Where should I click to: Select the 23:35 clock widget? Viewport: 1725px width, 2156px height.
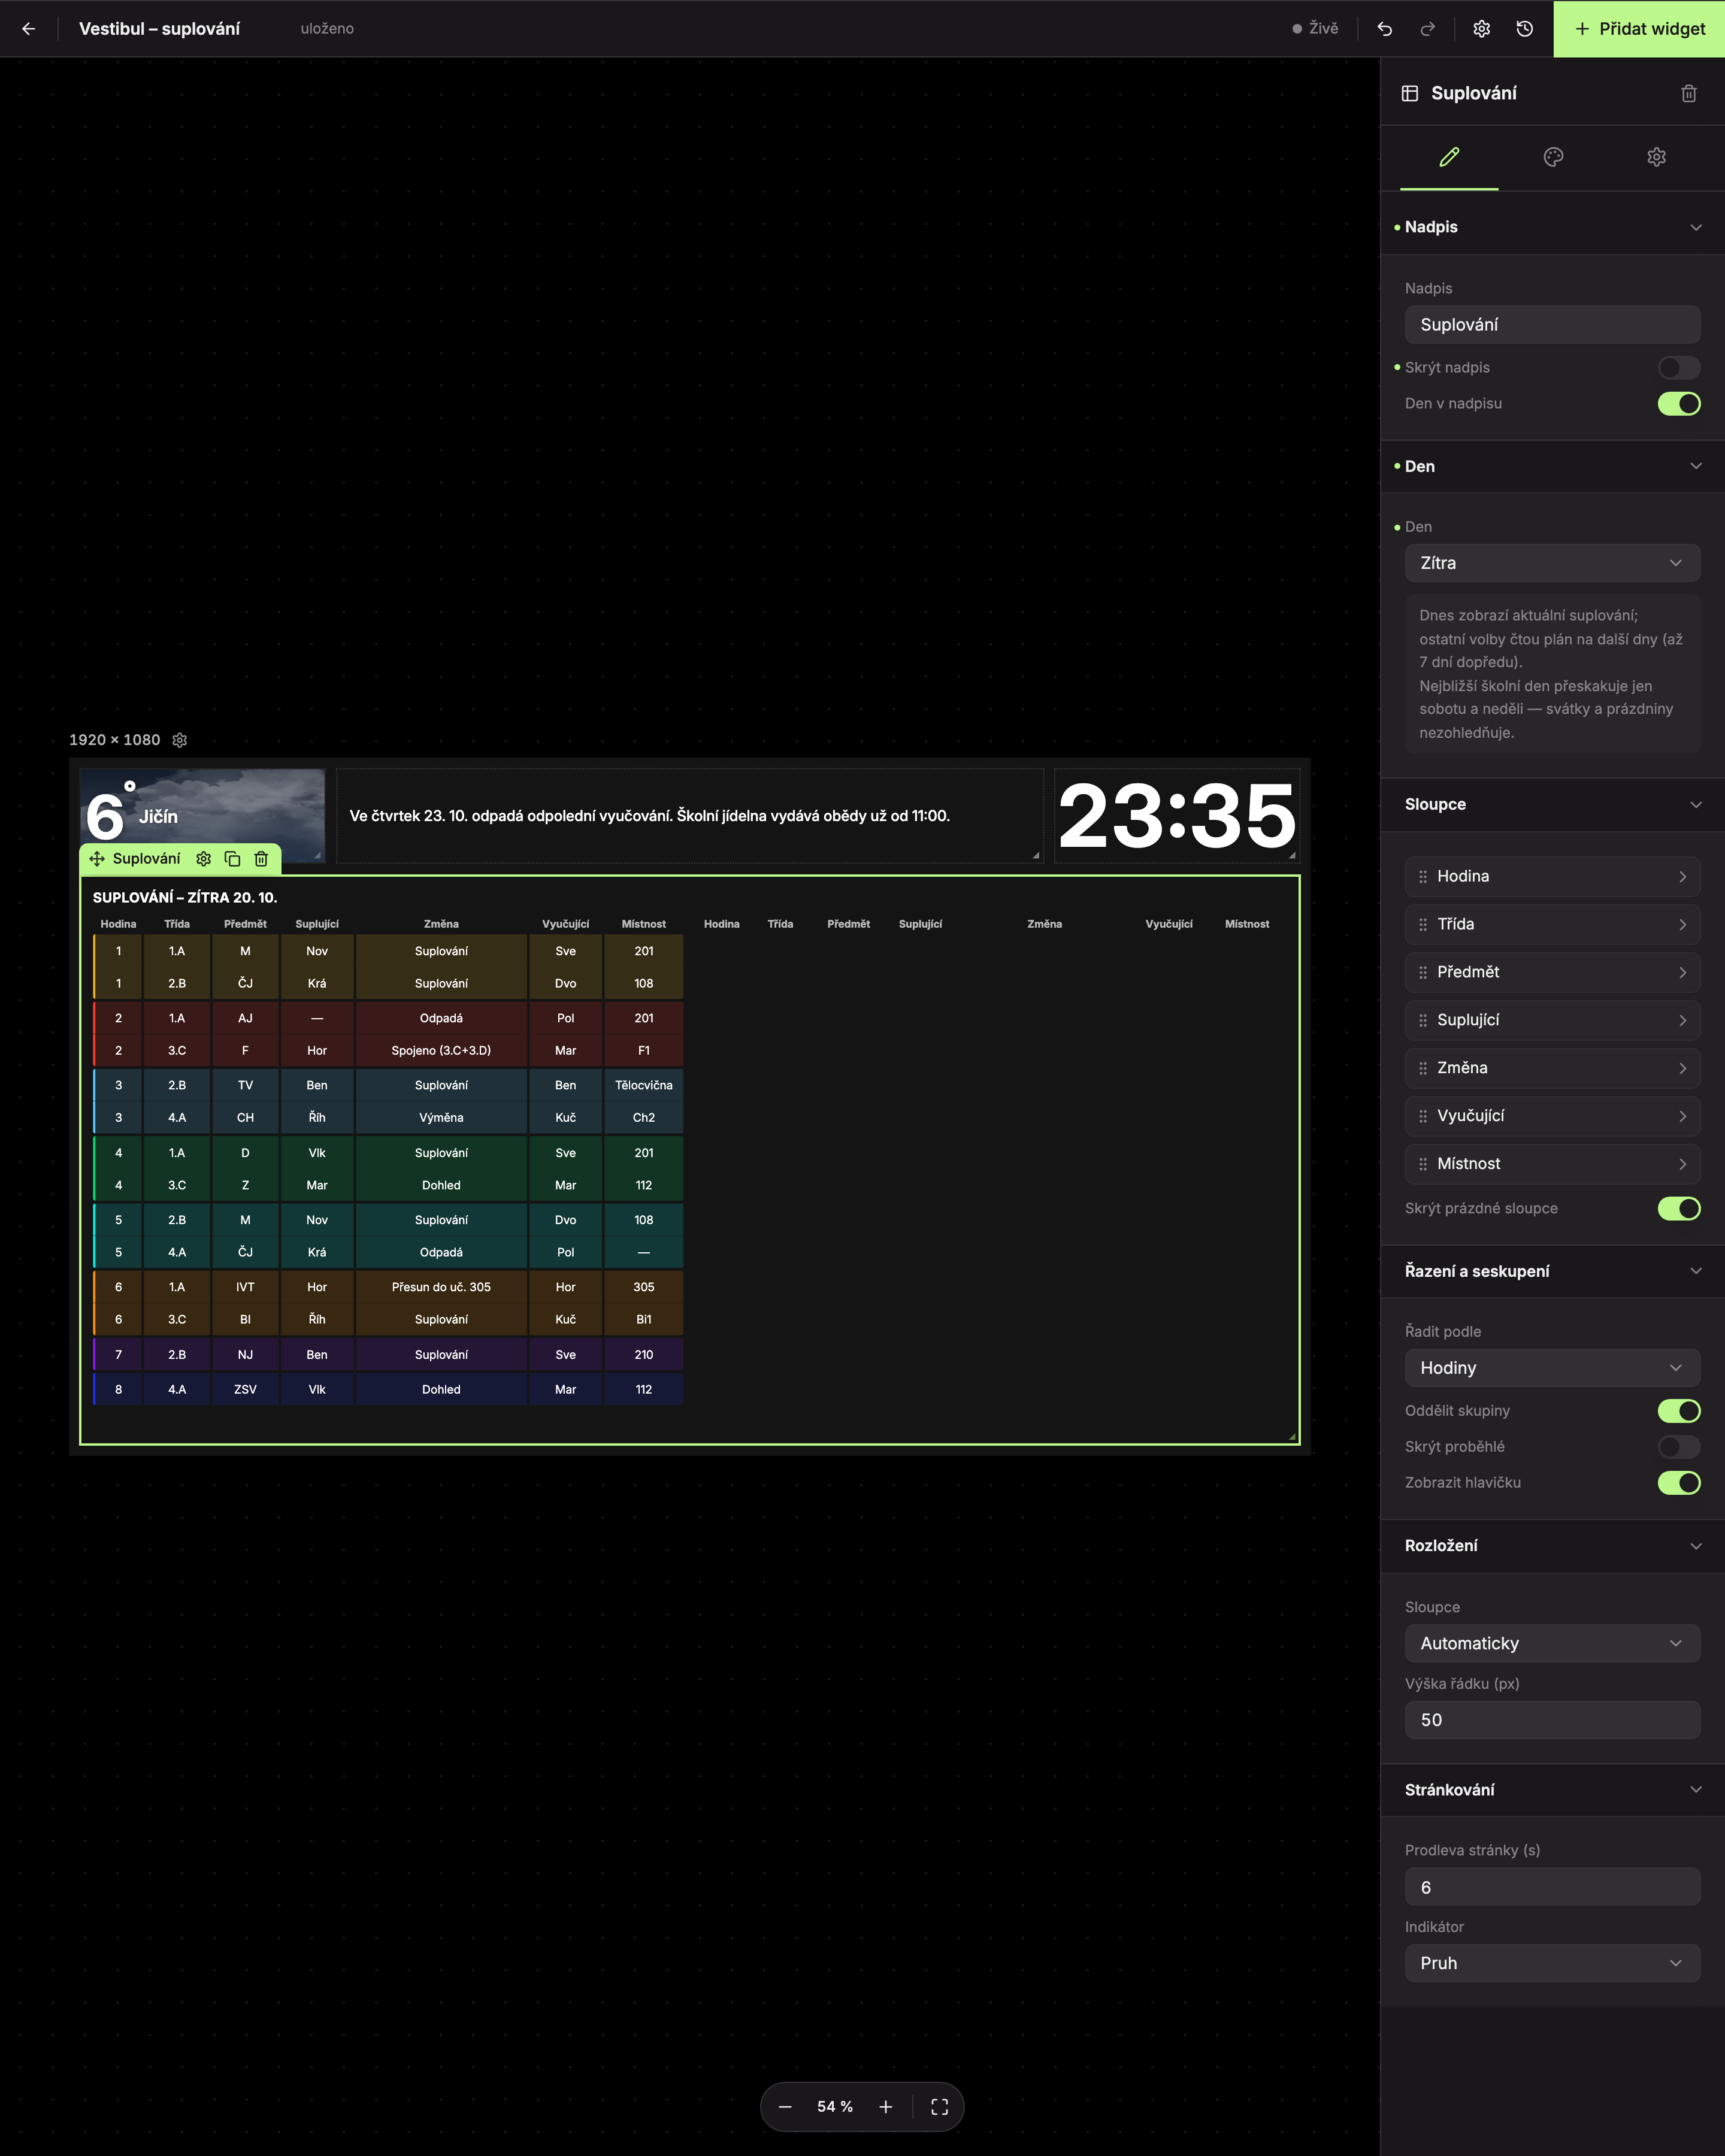click(1177, 816)
